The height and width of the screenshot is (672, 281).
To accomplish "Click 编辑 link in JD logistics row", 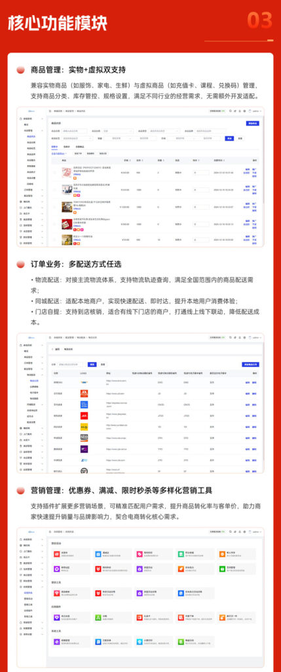I will point(248,394).
